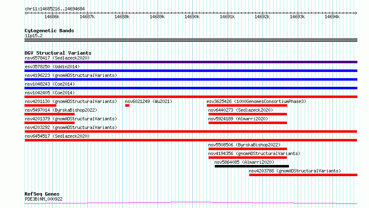The width and height of the screenshot is (369, 208).
Task: Click the chr11:14685216..14694684 coordinates text
Action: tap(55, 9)
